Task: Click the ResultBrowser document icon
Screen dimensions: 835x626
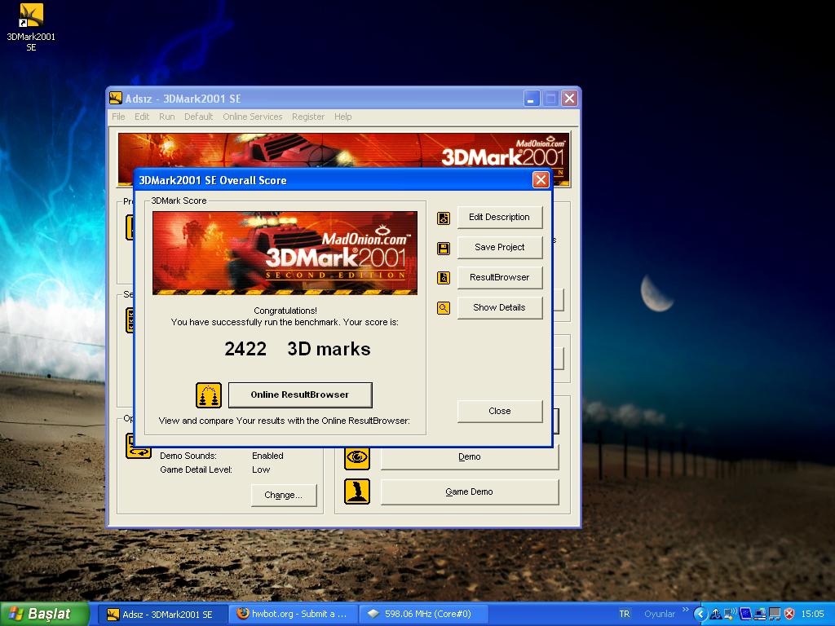Action: [x=443, y=278]
